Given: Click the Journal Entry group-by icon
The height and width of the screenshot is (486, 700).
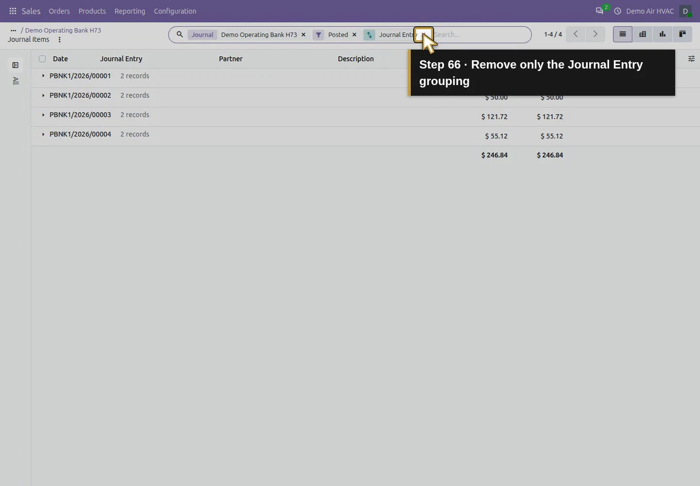Looking at the screenshot, I should (x=369, y=35).
